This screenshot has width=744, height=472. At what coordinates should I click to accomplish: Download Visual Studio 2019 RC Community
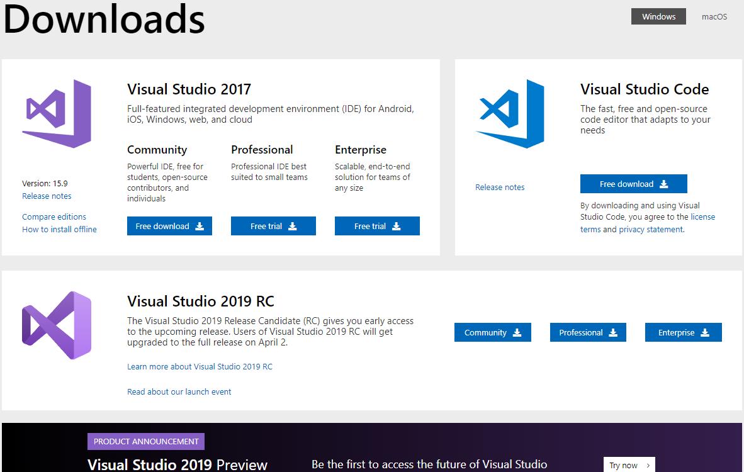(492, 333)
